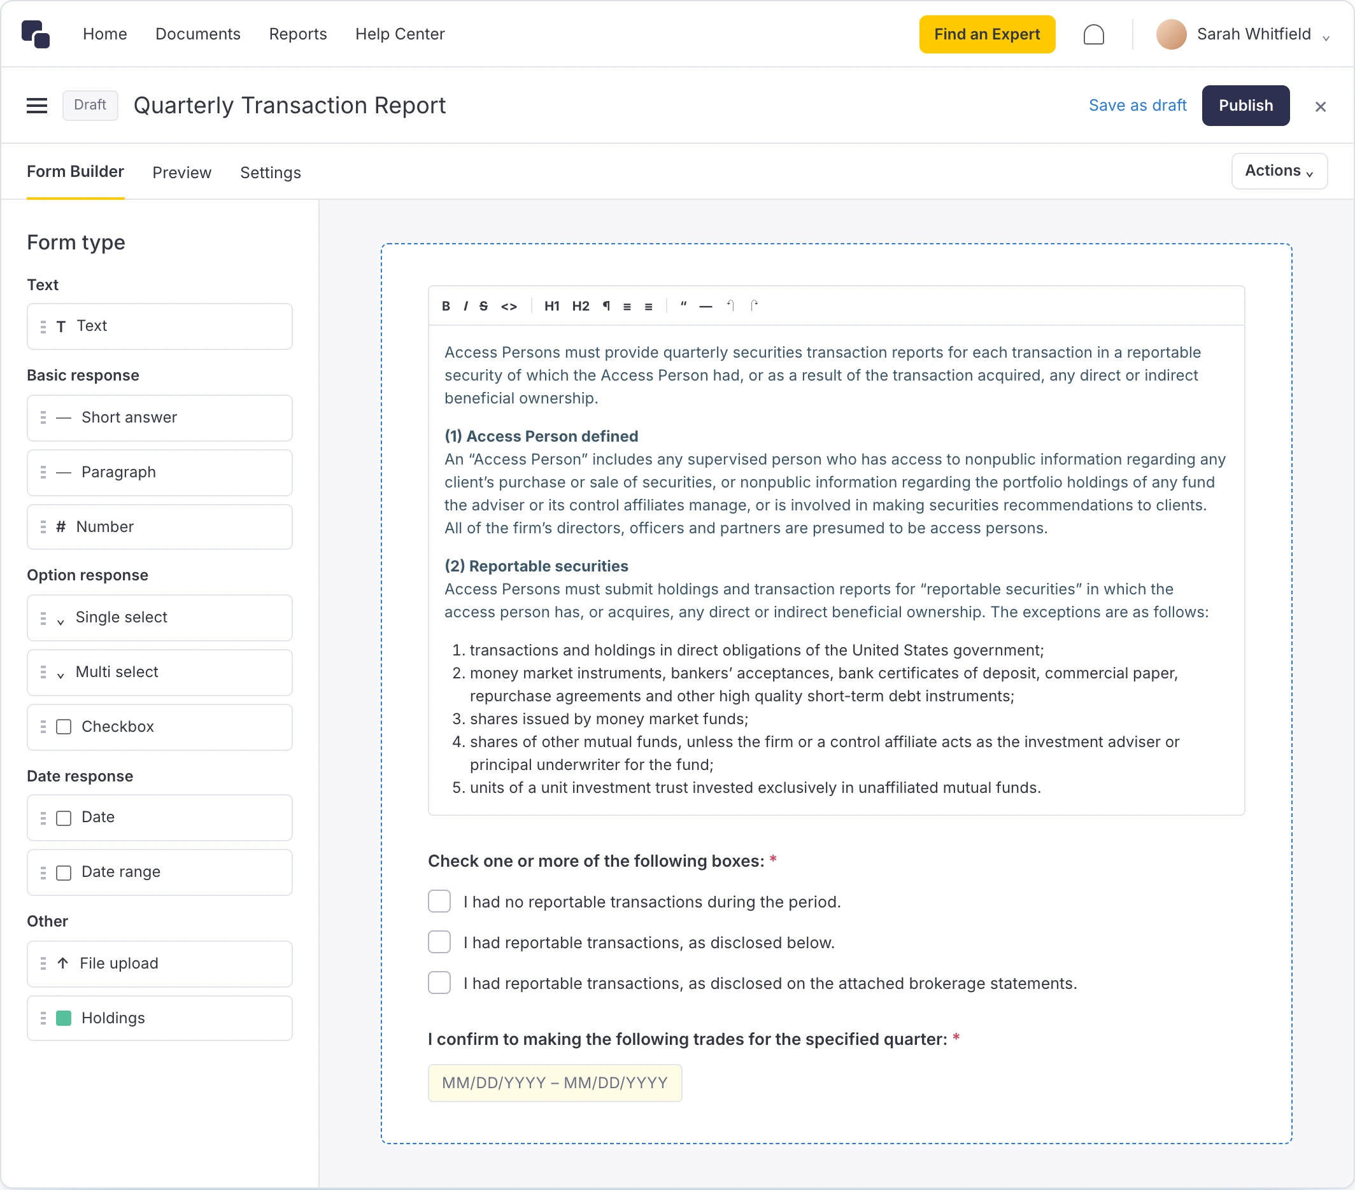This screenshot has width=1355, height=1190.
Task: Switch to the Preview tab
Action: 181,173
